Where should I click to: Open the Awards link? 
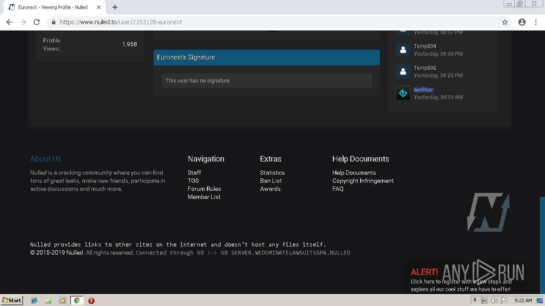point(270,189)
